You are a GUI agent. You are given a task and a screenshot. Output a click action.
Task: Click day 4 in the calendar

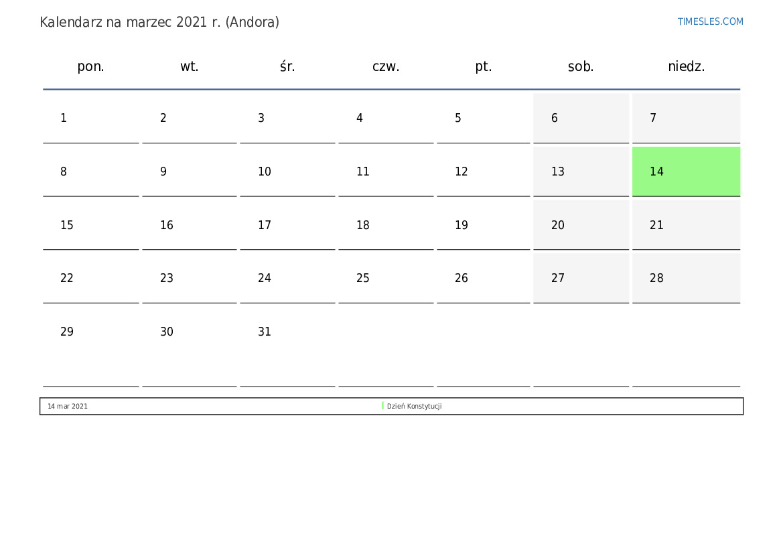(x=386, y=118)
